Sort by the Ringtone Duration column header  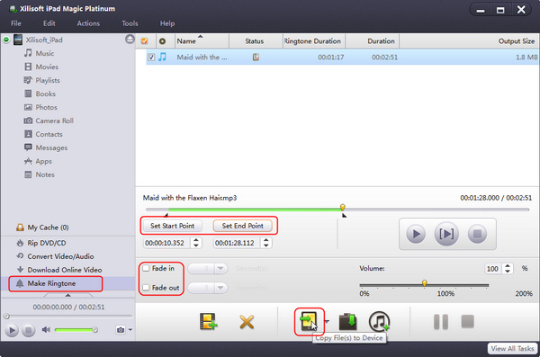coord(314,41)
